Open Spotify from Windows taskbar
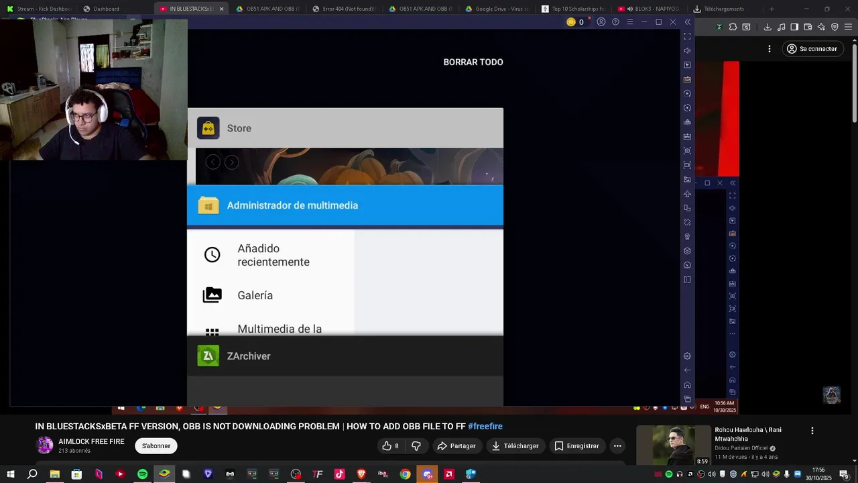Viewport: 858px width, 483px height. pyautogui.click(x=142, y=474)
